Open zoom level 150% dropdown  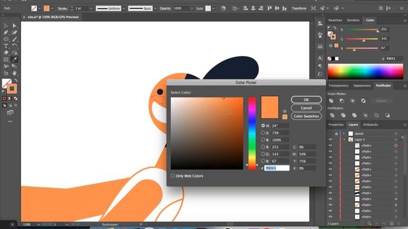[38, 225]
